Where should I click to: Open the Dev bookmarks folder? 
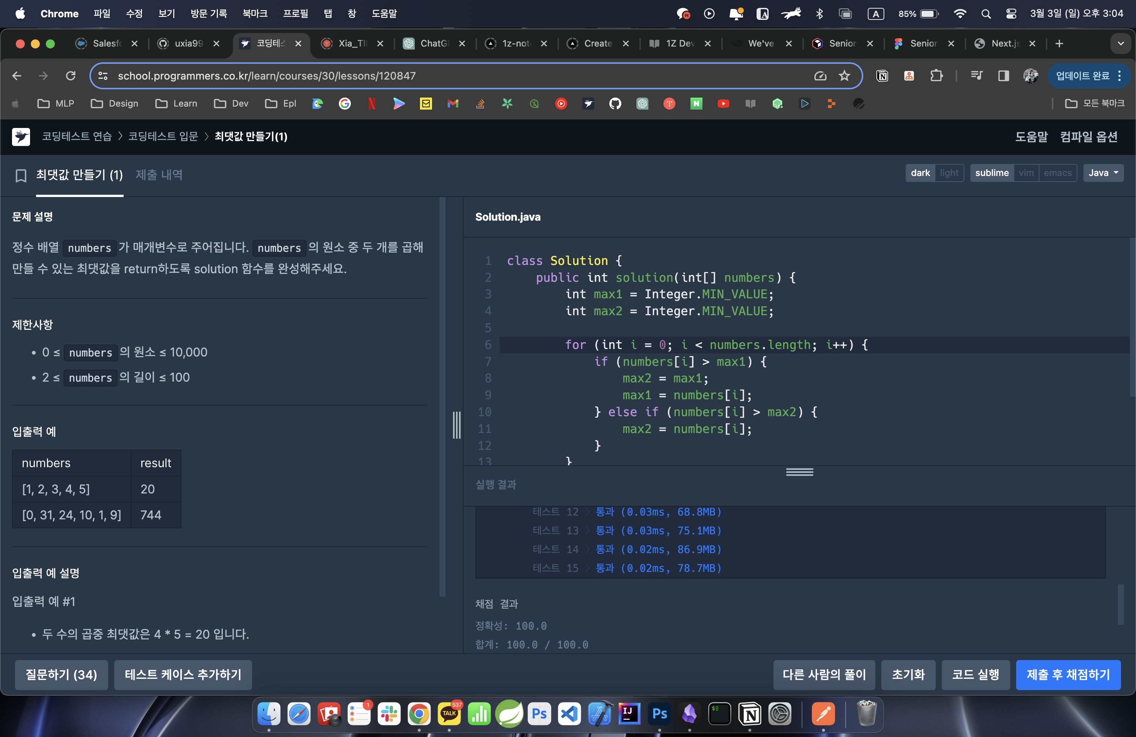pos(231,104)
